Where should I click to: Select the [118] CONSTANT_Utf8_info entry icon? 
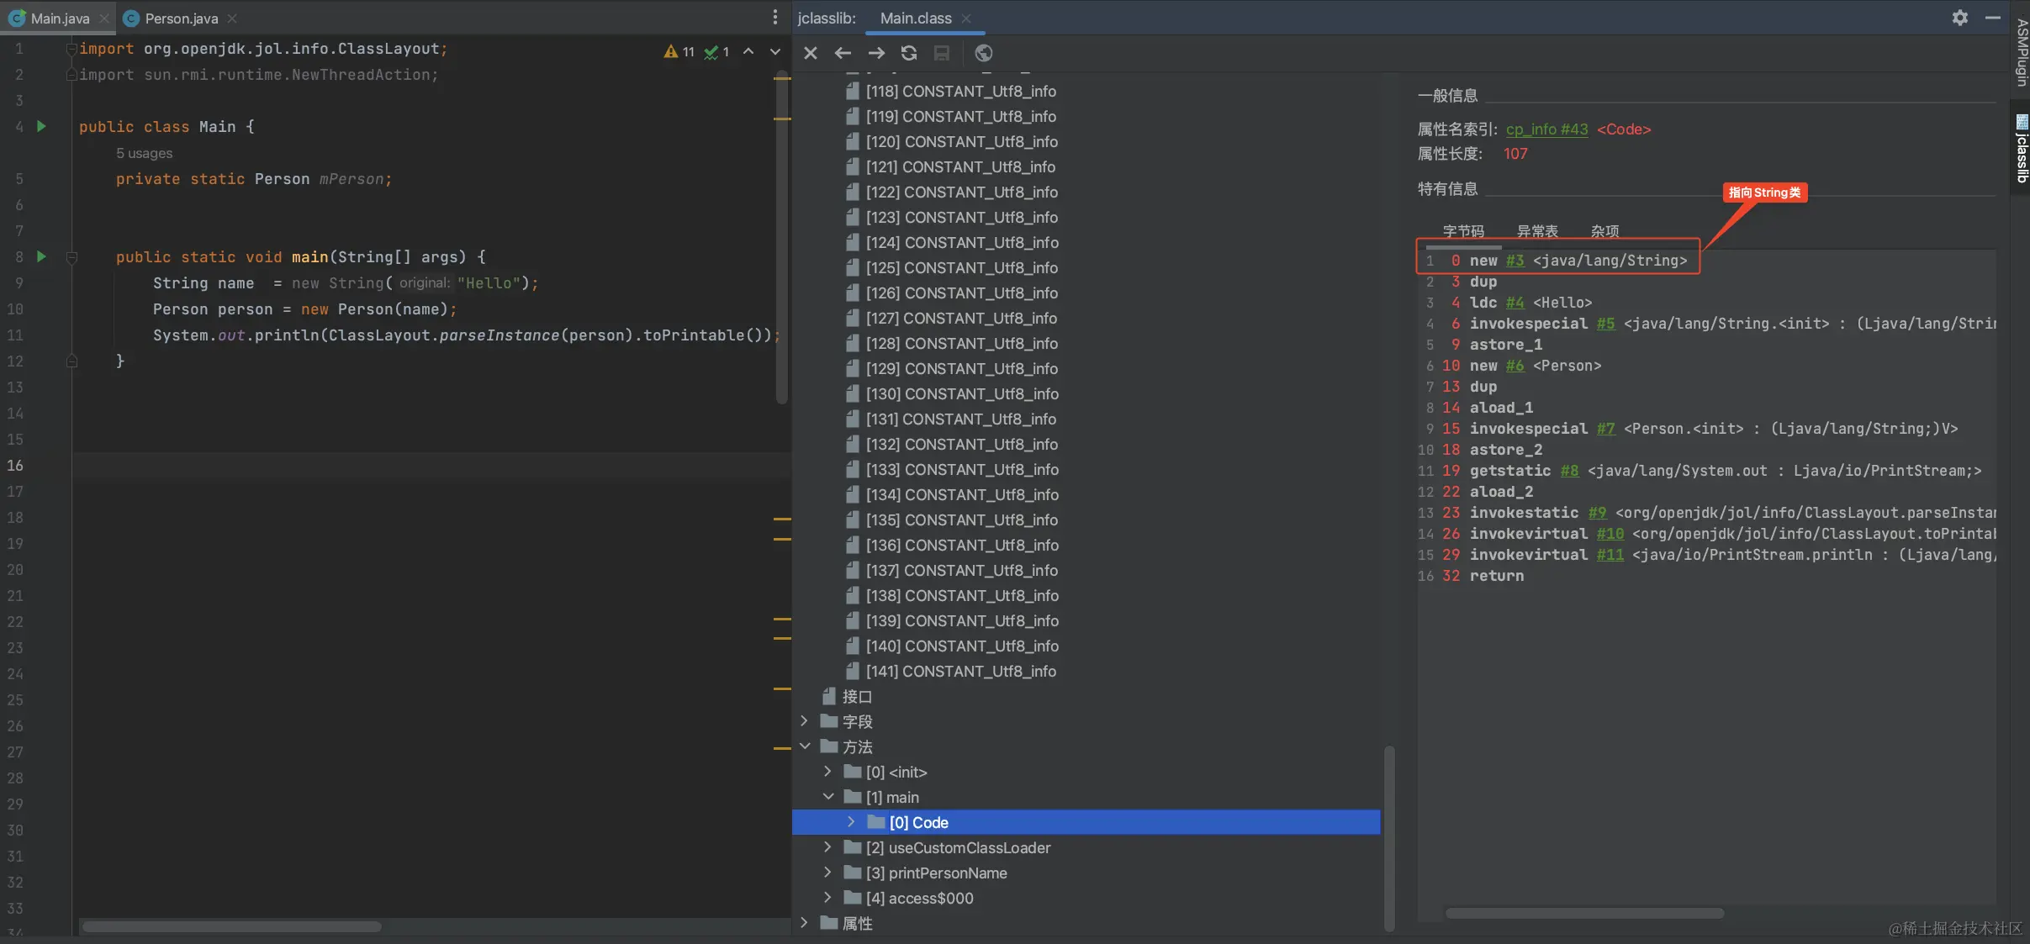pyautogui.click(x=853, y=91)
